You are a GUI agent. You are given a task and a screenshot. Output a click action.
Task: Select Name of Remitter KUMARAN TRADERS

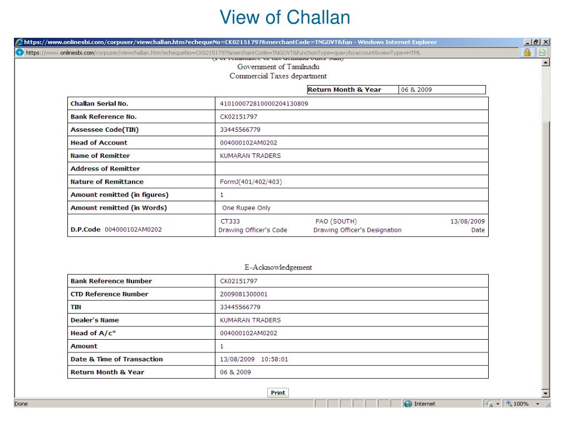coord(250,156)
